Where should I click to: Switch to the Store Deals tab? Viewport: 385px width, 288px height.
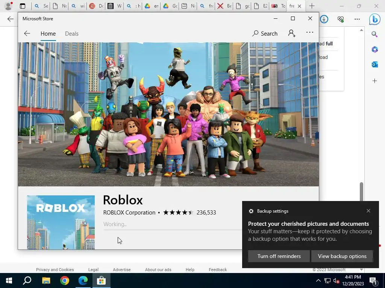click(72, 33)
